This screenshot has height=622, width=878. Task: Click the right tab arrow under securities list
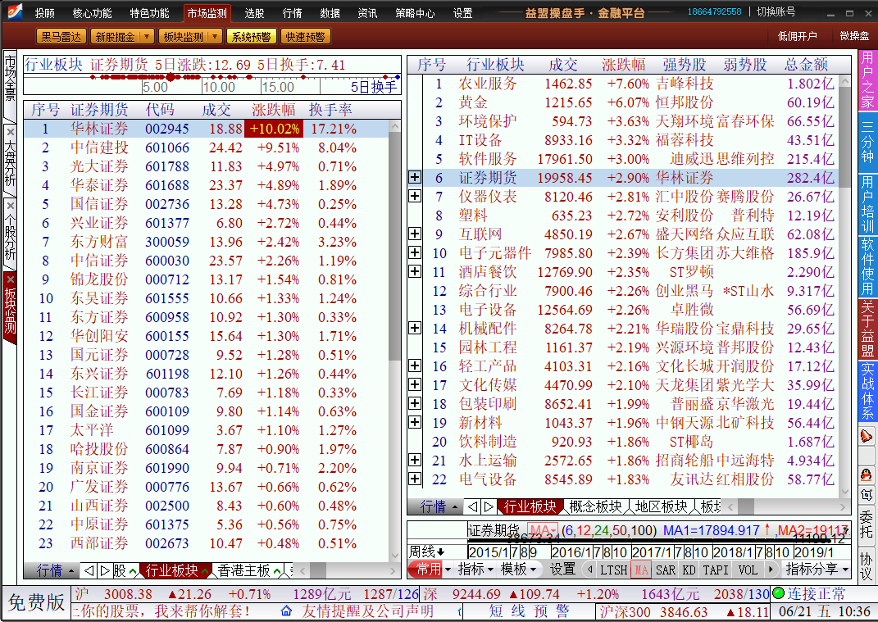pyautogui.click(x=104, y=570)
